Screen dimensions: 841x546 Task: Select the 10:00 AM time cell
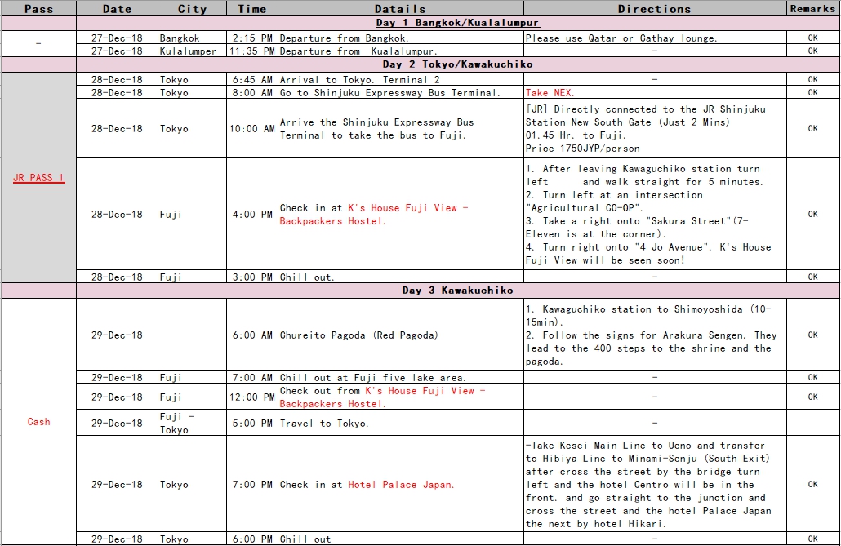[x=252, y=128]
